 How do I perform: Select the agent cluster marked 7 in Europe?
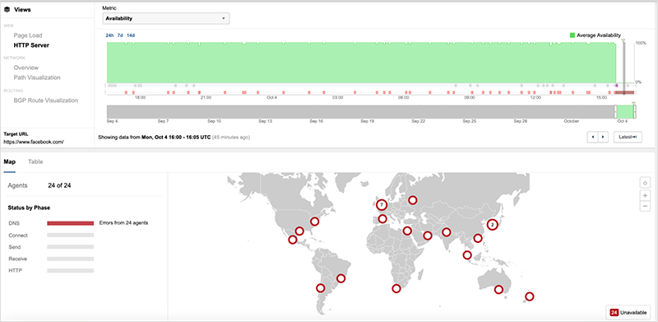point(381,205)
